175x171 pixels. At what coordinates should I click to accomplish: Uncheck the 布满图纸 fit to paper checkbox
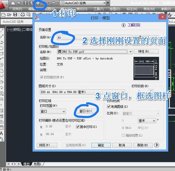click(108, 107)
